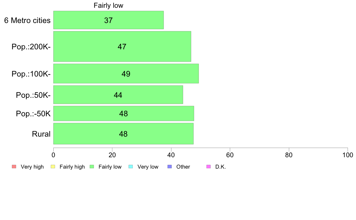Click the D.K. magenta legend swatch

(209, 166)
